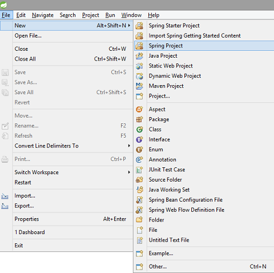This screenshot has height=273, width=274.
Task: Click the Spring leaf application icon
Action: (x=3, y=5)
